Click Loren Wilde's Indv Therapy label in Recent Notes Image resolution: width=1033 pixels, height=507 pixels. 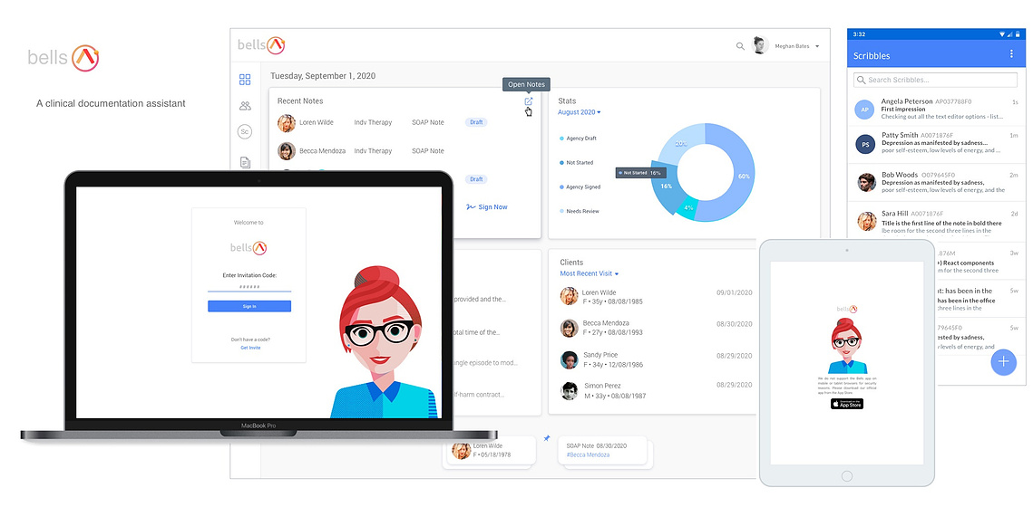tap(373, 122)
